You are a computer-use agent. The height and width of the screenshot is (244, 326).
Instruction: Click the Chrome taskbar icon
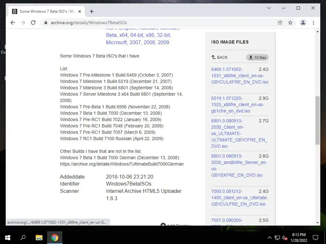[x=55, y=238]
